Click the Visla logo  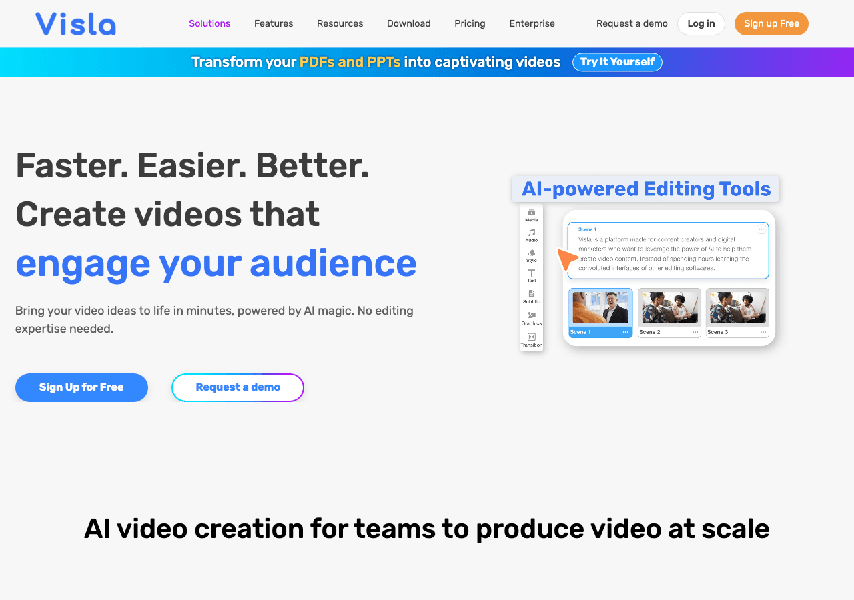(75, 23)
